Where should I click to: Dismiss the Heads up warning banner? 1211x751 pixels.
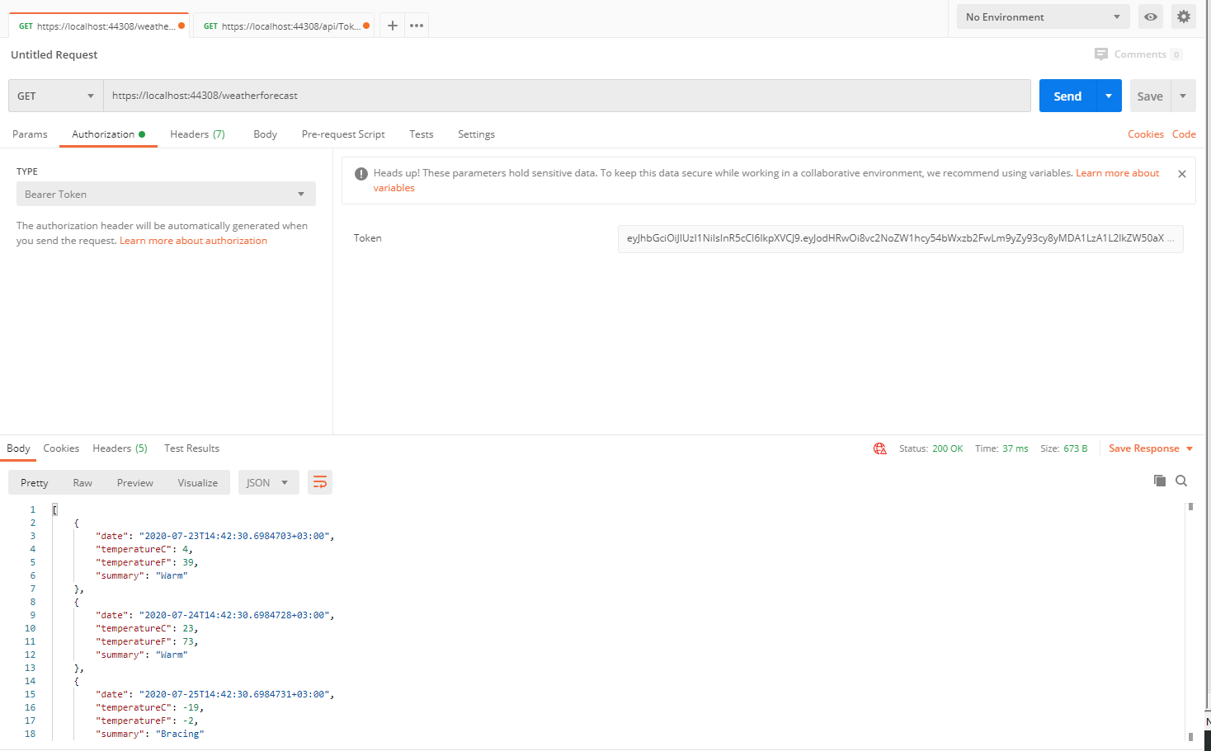click(1182, 174)
